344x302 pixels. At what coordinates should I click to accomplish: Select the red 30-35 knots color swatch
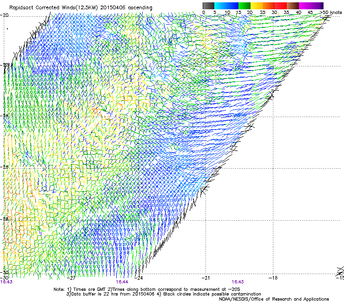coord(281,6)
